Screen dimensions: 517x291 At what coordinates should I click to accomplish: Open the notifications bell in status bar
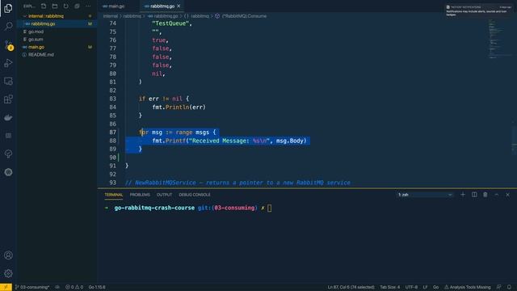click(509, 287)
